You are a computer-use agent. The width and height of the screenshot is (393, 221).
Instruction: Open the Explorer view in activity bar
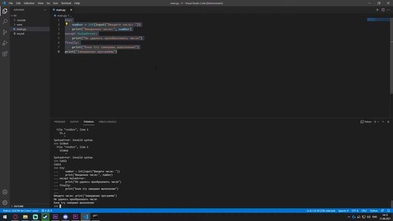click(x=5, y=11)
